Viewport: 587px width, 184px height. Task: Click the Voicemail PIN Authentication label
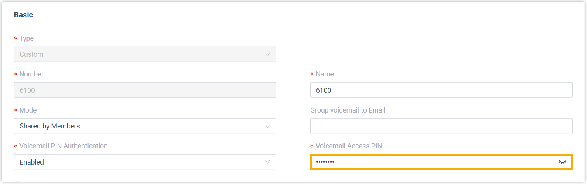[x=63, y=146]
